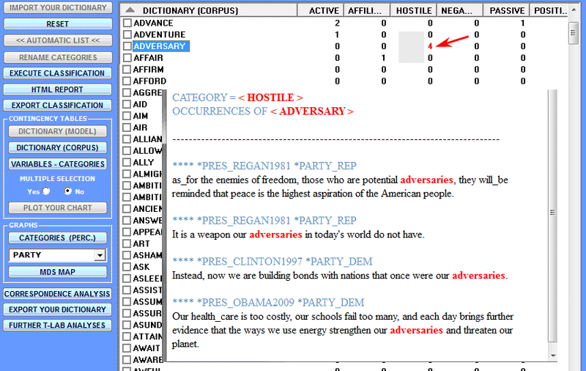586x371 pixels.
Task: Check the AID word checkbox
Action: [x=127, y=104]
